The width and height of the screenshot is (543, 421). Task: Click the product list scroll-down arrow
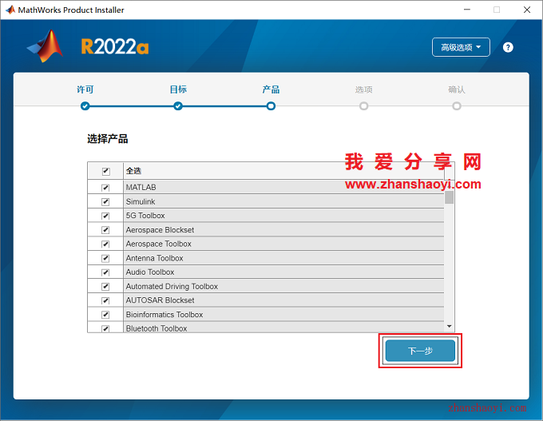tap(449, 326)
